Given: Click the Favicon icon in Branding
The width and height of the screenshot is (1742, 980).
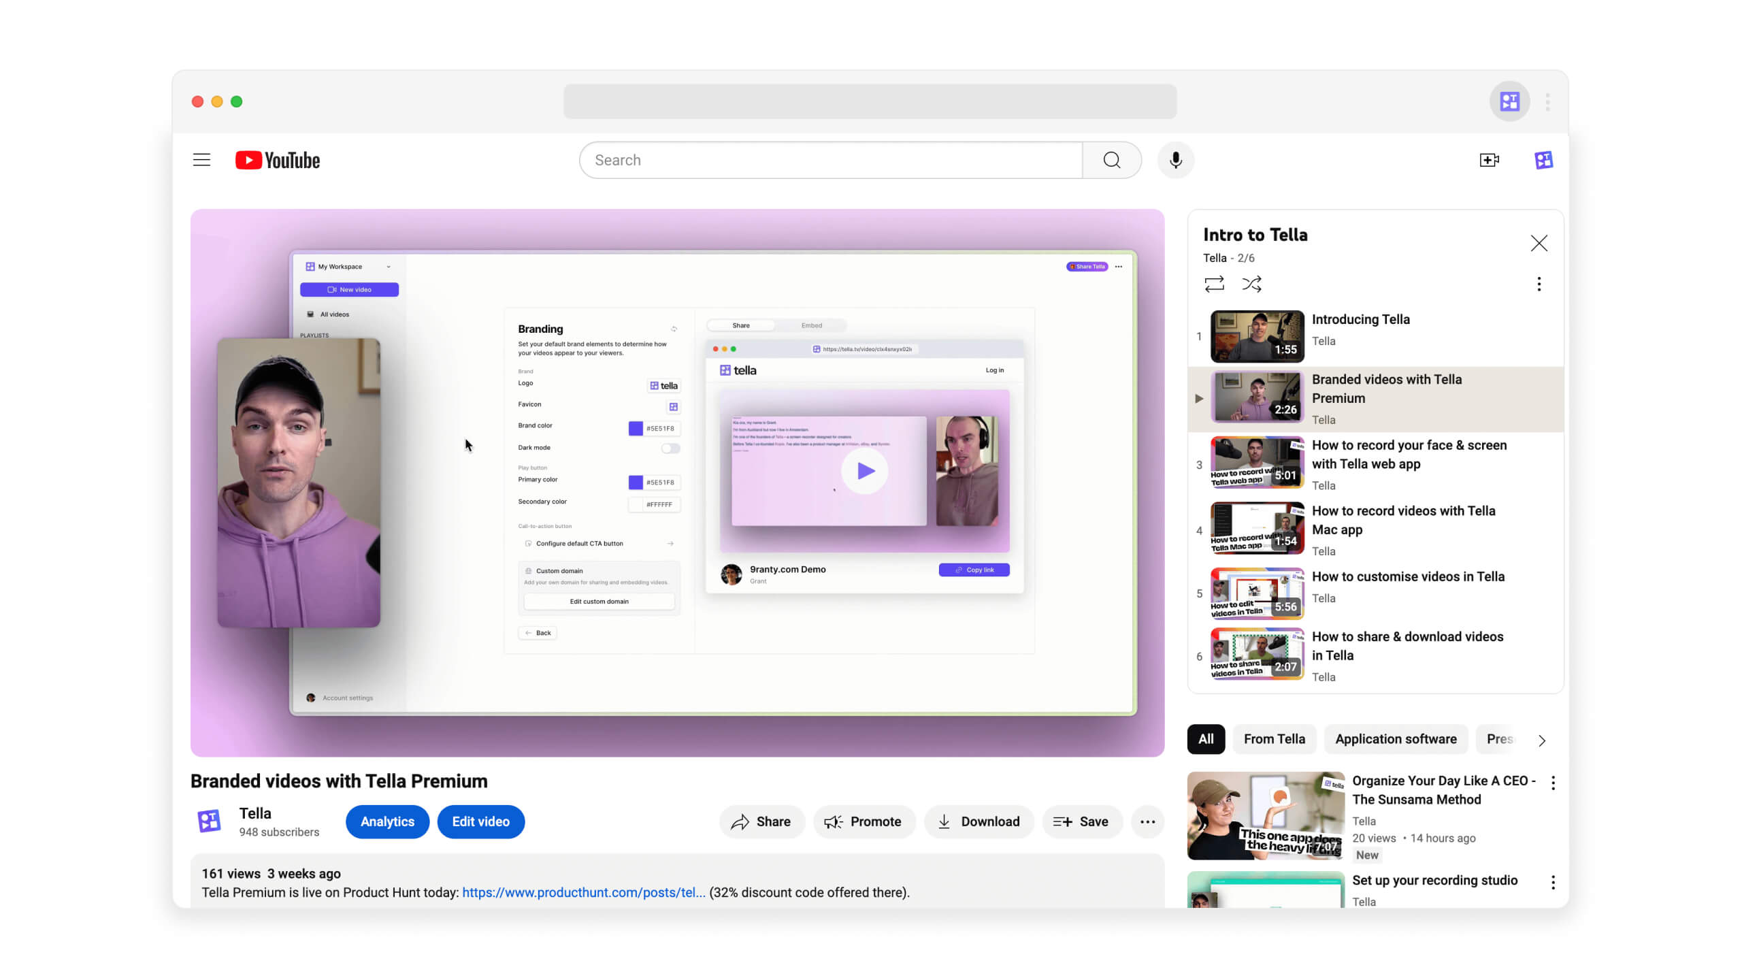Looking at the screenshot, I should (673, 406).
